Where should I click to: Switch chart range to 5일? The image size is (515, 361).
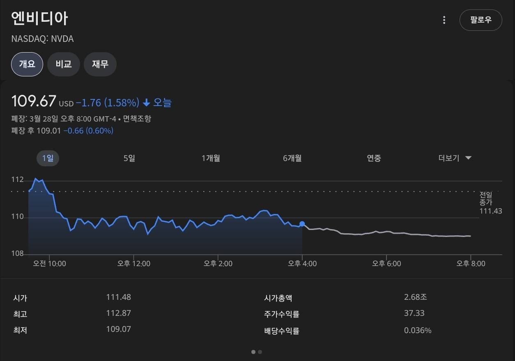click(129, 158)
